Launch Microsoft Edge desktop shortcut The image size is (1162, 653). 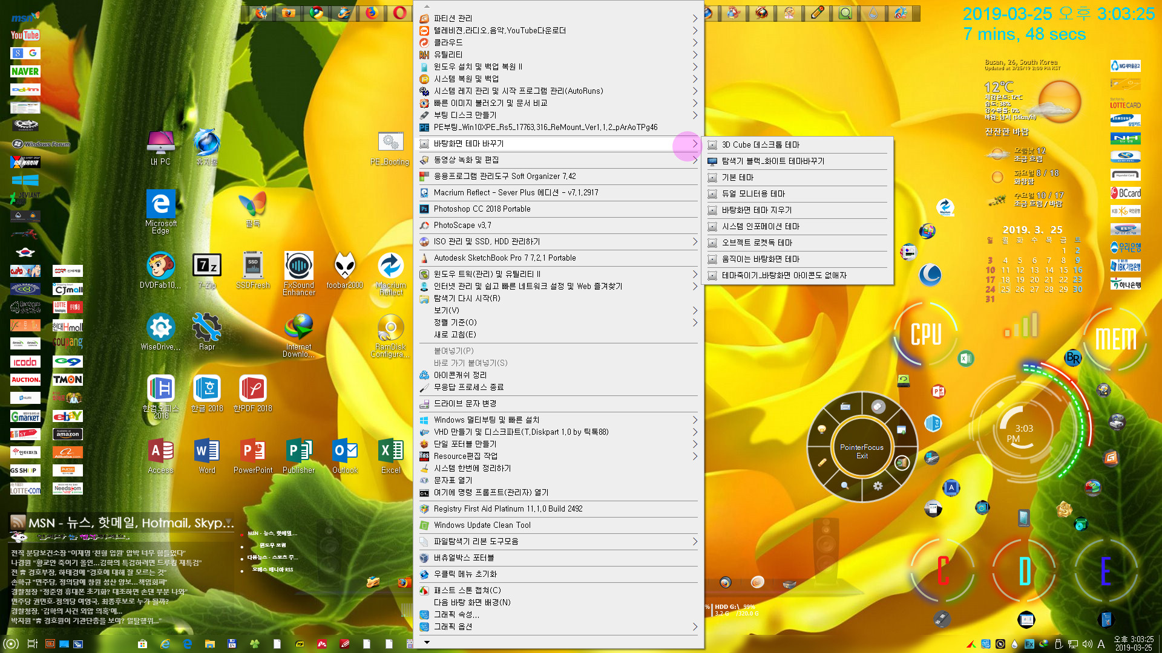point(160,212)
